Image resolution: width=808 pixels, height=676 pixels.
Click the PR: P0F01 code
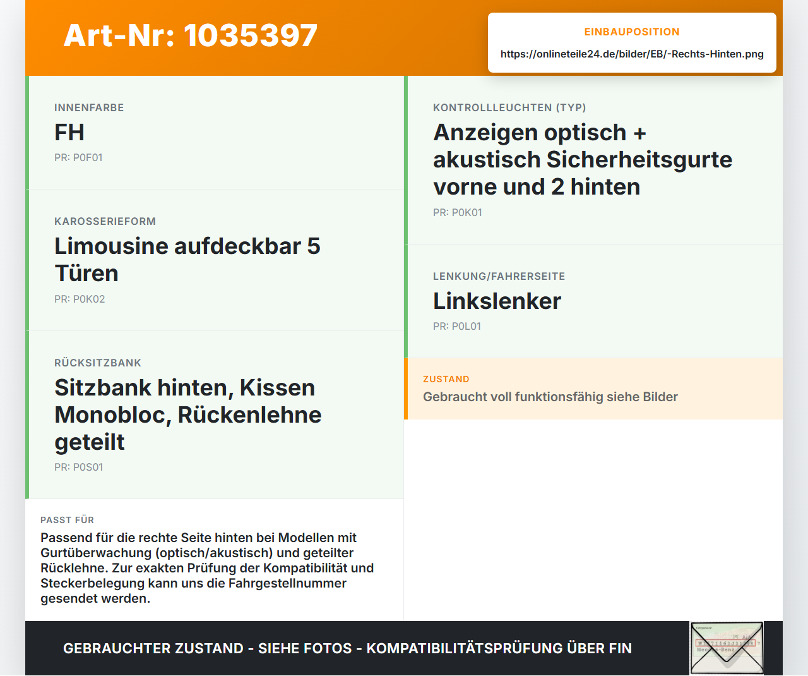pyautogui.click(x=78, y=157)
